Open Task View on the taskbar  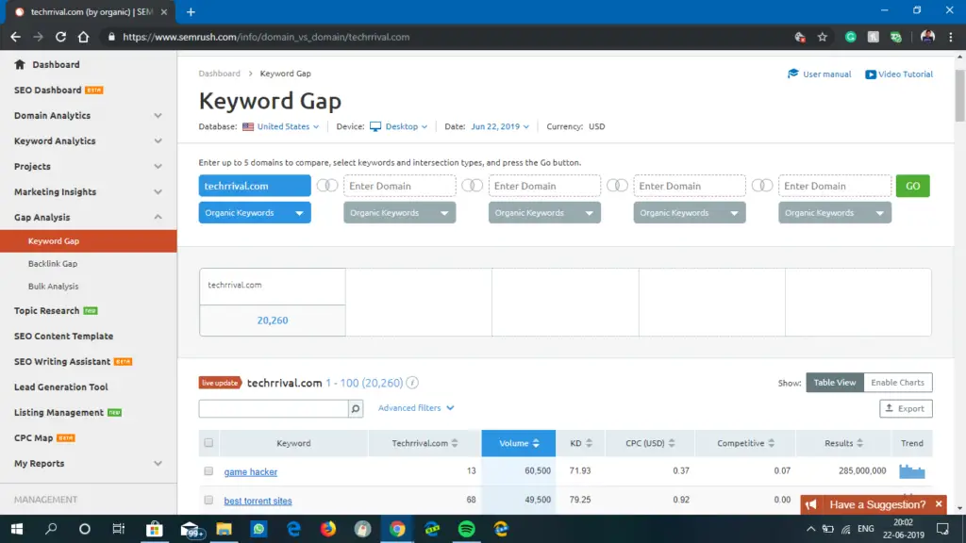pyautogui.click(x=118, y=529)
